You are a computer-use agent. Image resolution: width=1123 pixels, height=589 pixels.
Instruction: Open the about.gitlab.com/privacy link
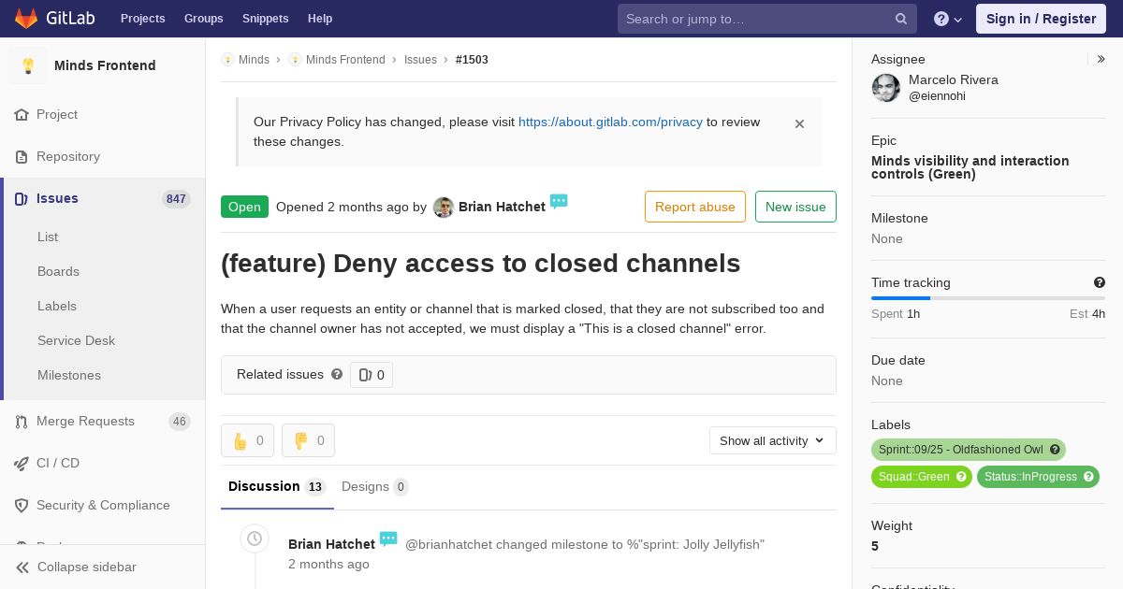[610, 122]
